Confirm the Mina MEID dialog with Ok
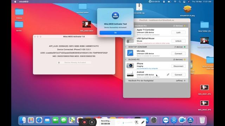 click(x=115, y=33)
